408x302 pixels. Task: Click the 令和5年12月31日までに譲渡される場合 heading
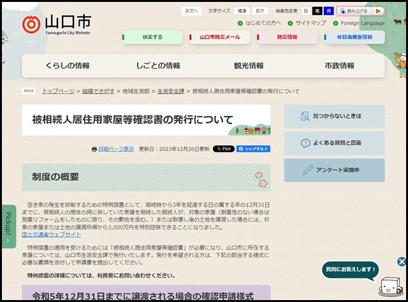pos(143,296)
